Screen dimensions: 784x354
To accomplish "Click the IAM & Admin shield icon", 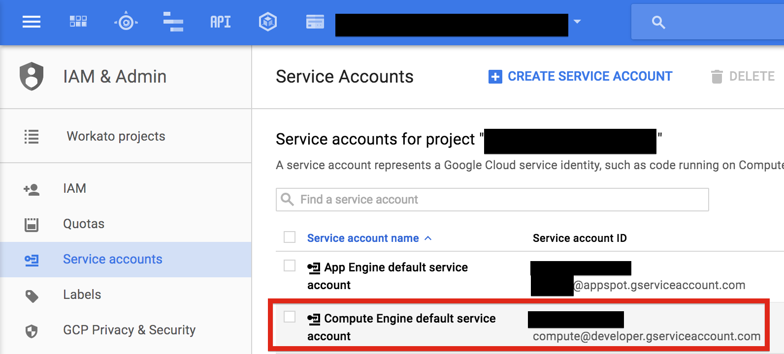I will [x=32, y=76].
